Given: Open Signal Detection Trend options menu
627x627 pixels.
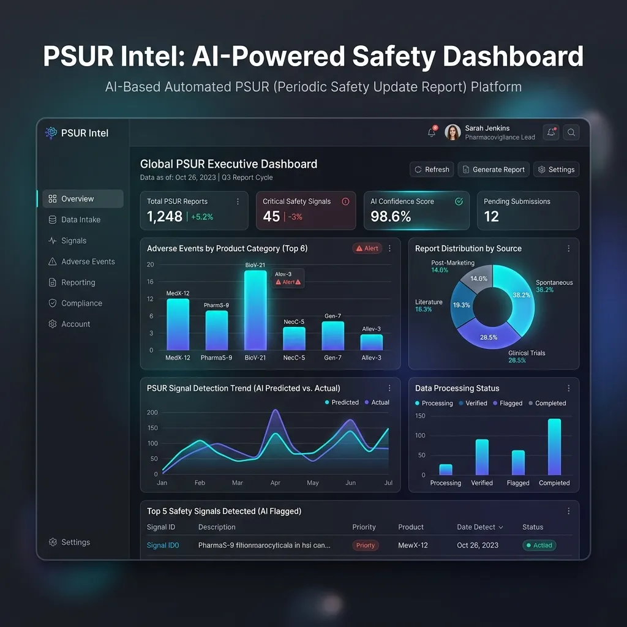Looking at the screenshot, I should [389, 388].
